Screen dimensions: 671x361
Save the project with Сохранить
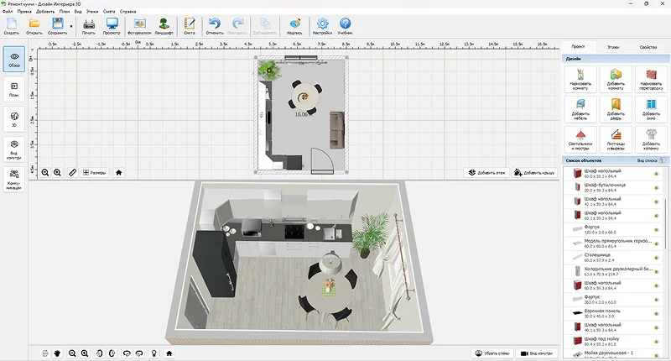[57, 26]
